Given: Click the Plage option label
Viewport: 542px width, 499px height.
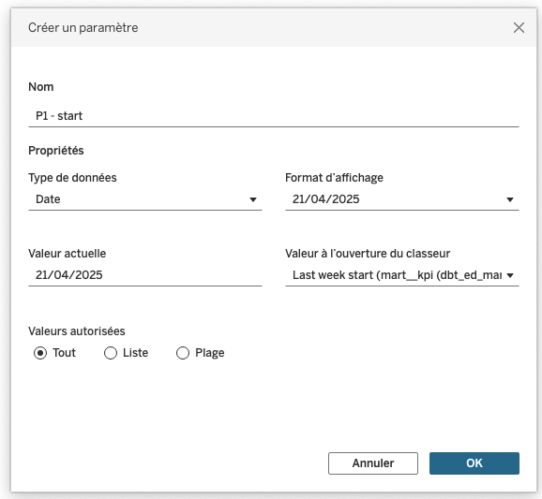Looking at the screenshot, I should coord(210,353).
